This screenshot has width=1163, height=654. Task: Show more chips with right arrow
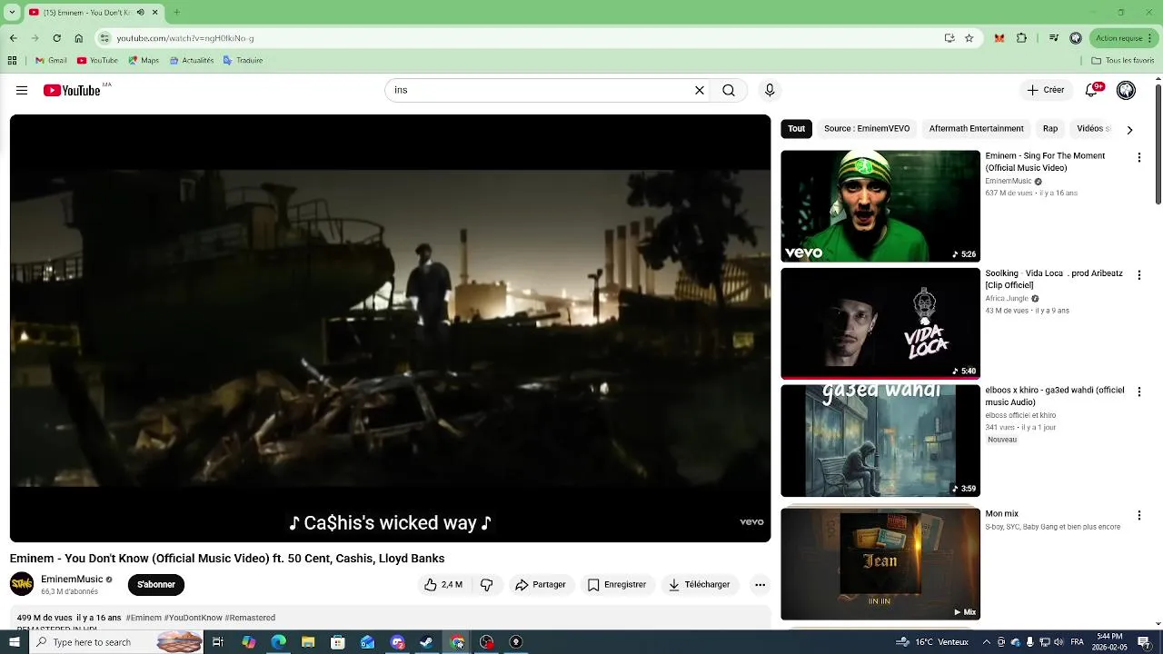tap(1129, 130)
